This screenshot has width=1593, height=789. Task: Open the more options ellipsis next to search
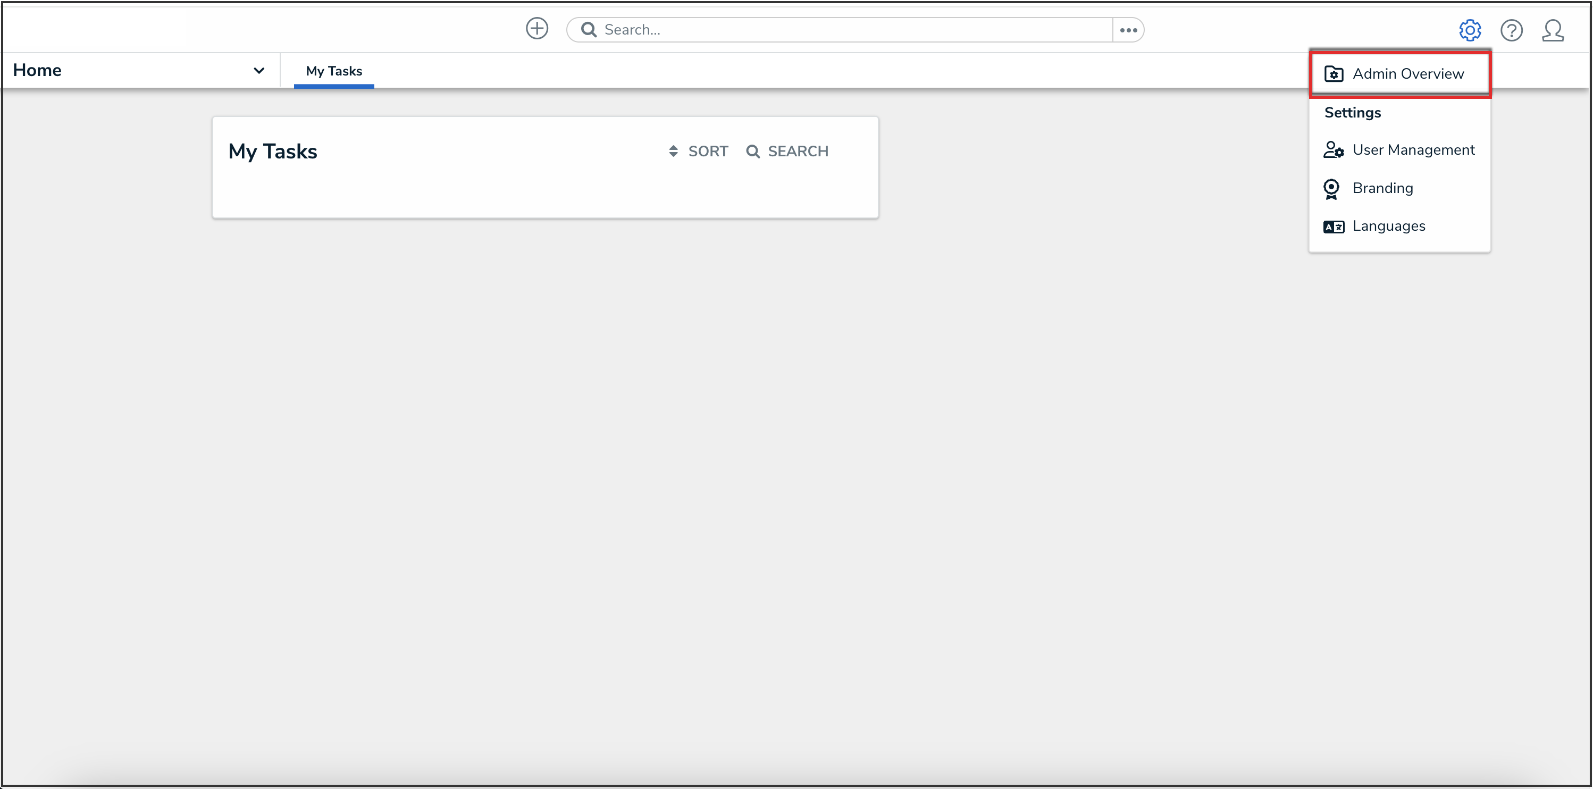pos(1128,29)
